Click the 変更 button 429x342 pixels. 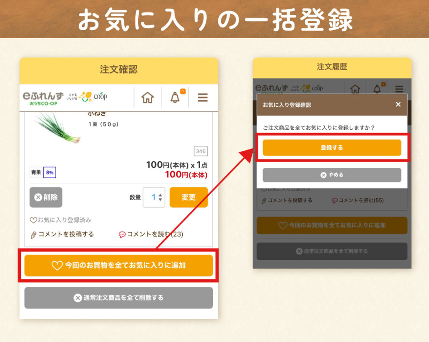pos(189,197)
